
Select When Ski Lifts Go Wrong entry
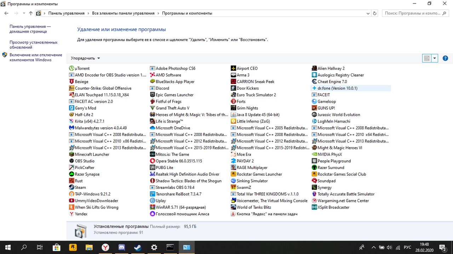tap(94, 207)
